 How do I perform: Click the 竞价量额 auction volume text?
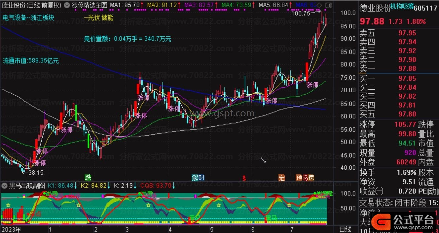pyautogui.click(x=128, y=39)
